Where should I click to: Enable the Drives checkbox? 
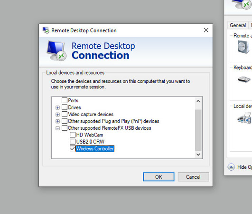point(65,107)
